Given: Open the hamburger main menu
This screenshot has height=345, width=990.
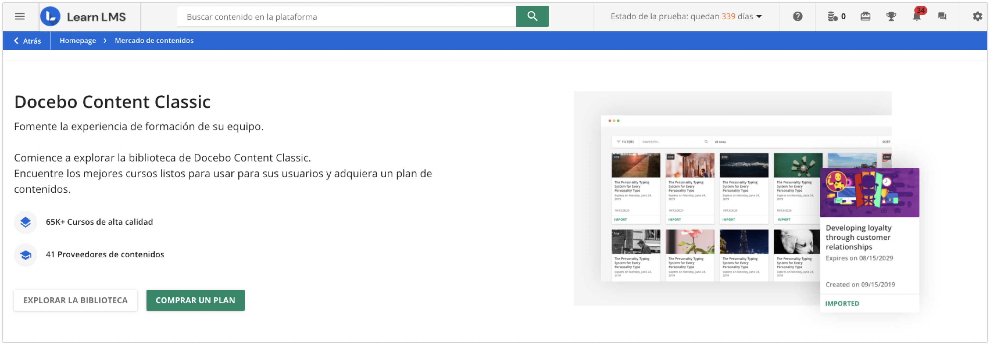Looking at the screenshot, I should pyautogui.click(x=19, y=17).
